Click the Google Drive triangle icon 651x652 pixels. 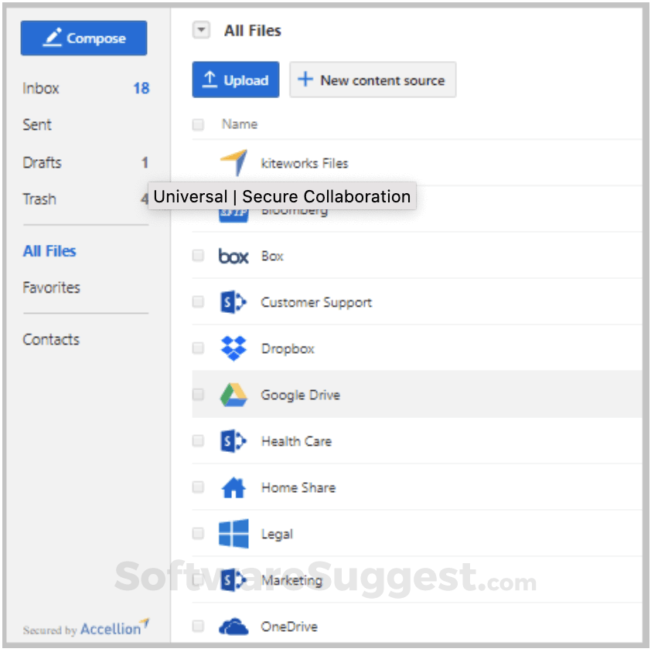[233, 395]
